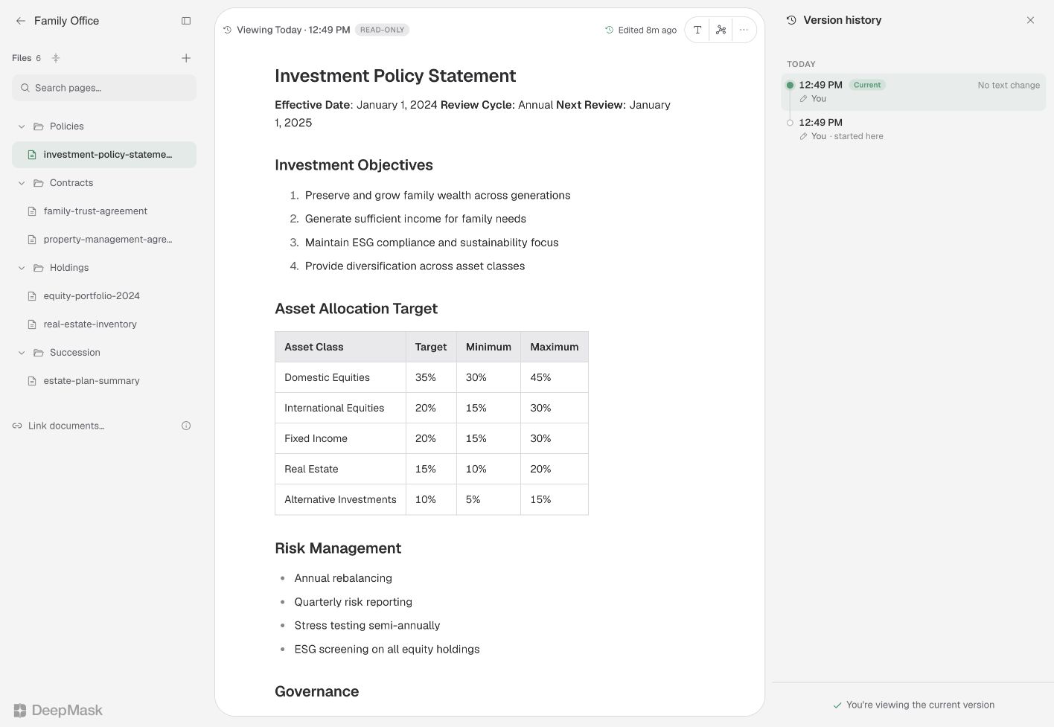
Task: Select the 'started here' 12:49 PM version
Action: click(913, 129)
